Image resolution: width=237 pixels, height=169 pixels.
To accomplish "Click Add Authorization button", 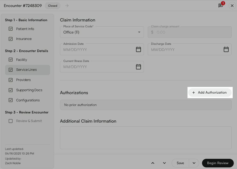I will coord(210,93).
